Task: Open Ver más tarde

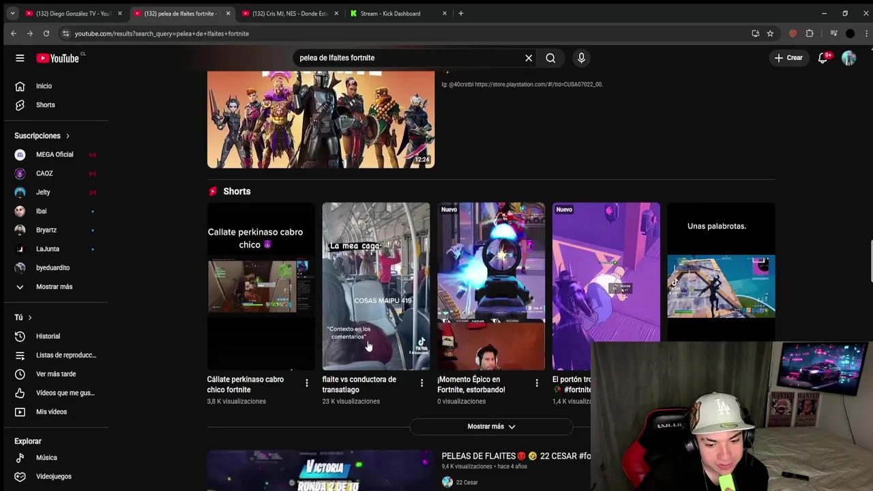Action: click(55, 374)
